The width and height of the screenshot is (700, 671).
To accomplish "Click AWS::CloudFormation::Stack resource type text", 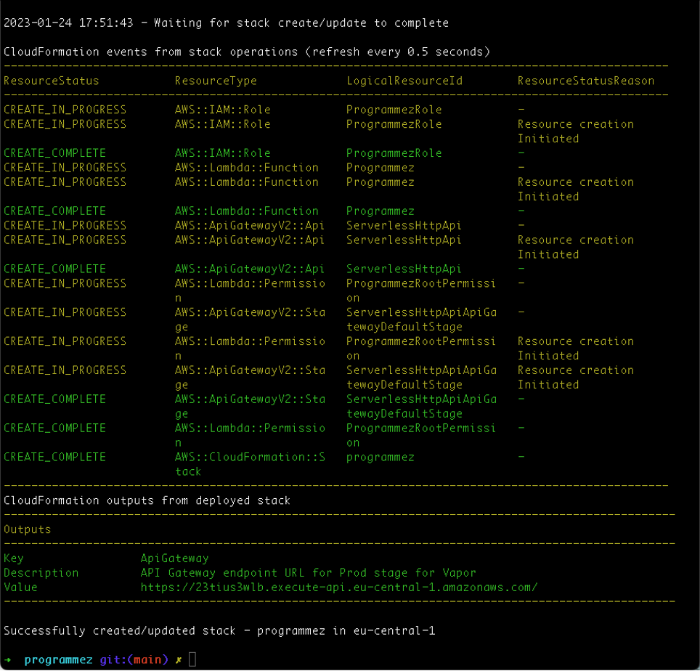I will [x=250, y=464].
